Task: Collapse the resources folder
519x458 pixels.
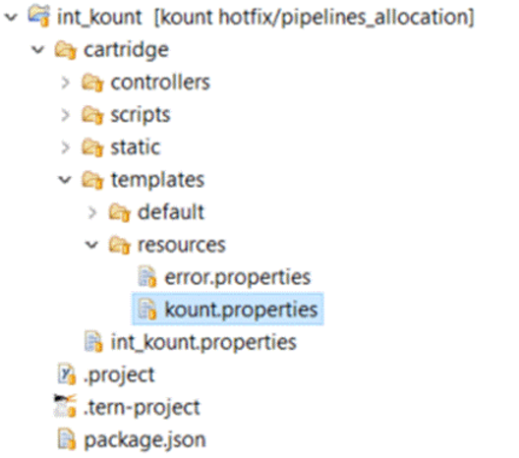Action: tap(91, 245)
